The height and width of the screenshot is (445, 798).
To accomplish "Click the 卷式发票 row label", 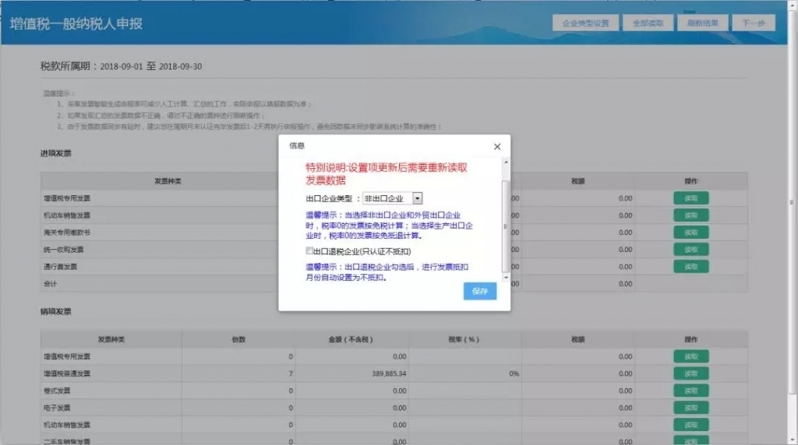I will pyautogui.click(x=57, y=391).
